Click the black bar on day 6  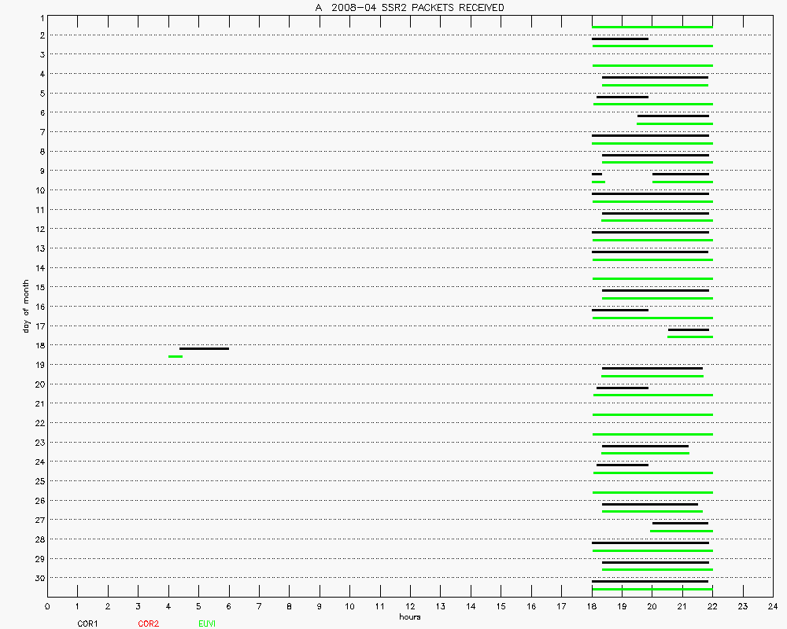click(x=673, y=116)
